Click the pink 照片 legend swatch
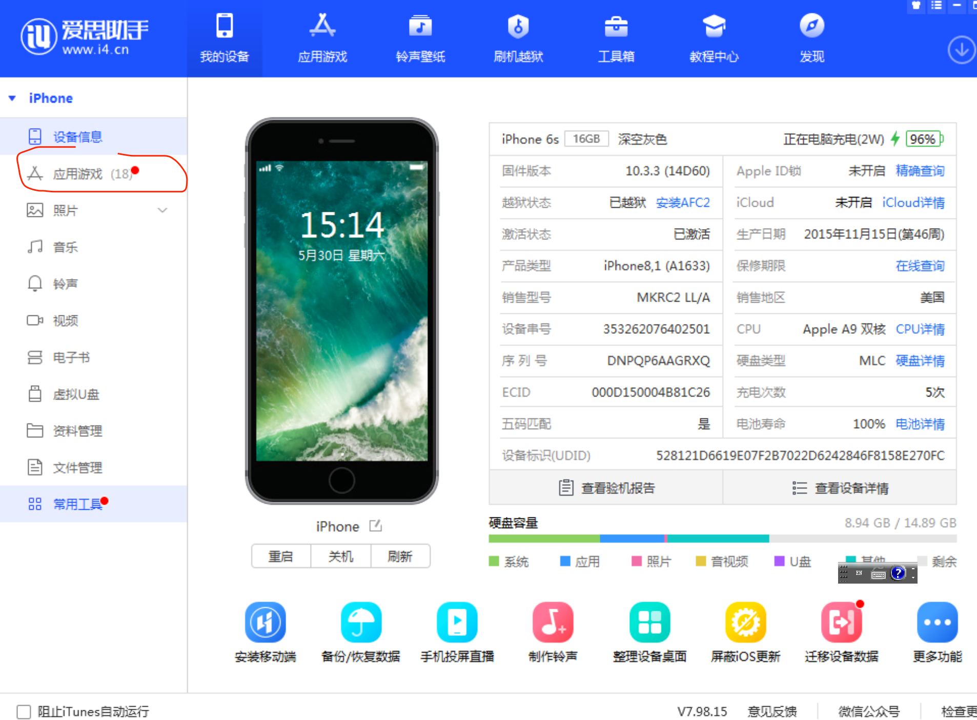 pos(637,561)
